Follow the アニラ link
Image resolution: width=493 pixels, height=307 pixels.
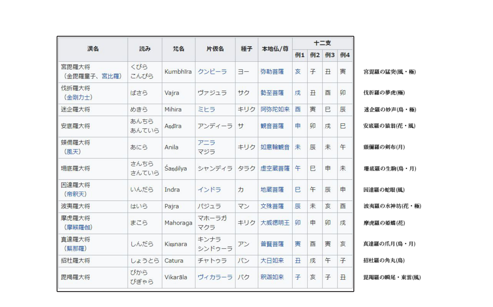coord(207,143)
